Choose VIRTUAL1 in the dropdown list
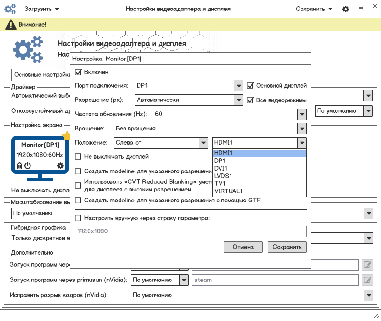 tap(229, 191)
